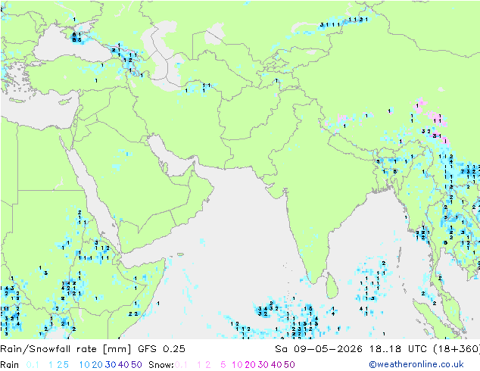The image size is (480, 371).
Task: Select the snow legend value 5
Action: tap(223, 365)
